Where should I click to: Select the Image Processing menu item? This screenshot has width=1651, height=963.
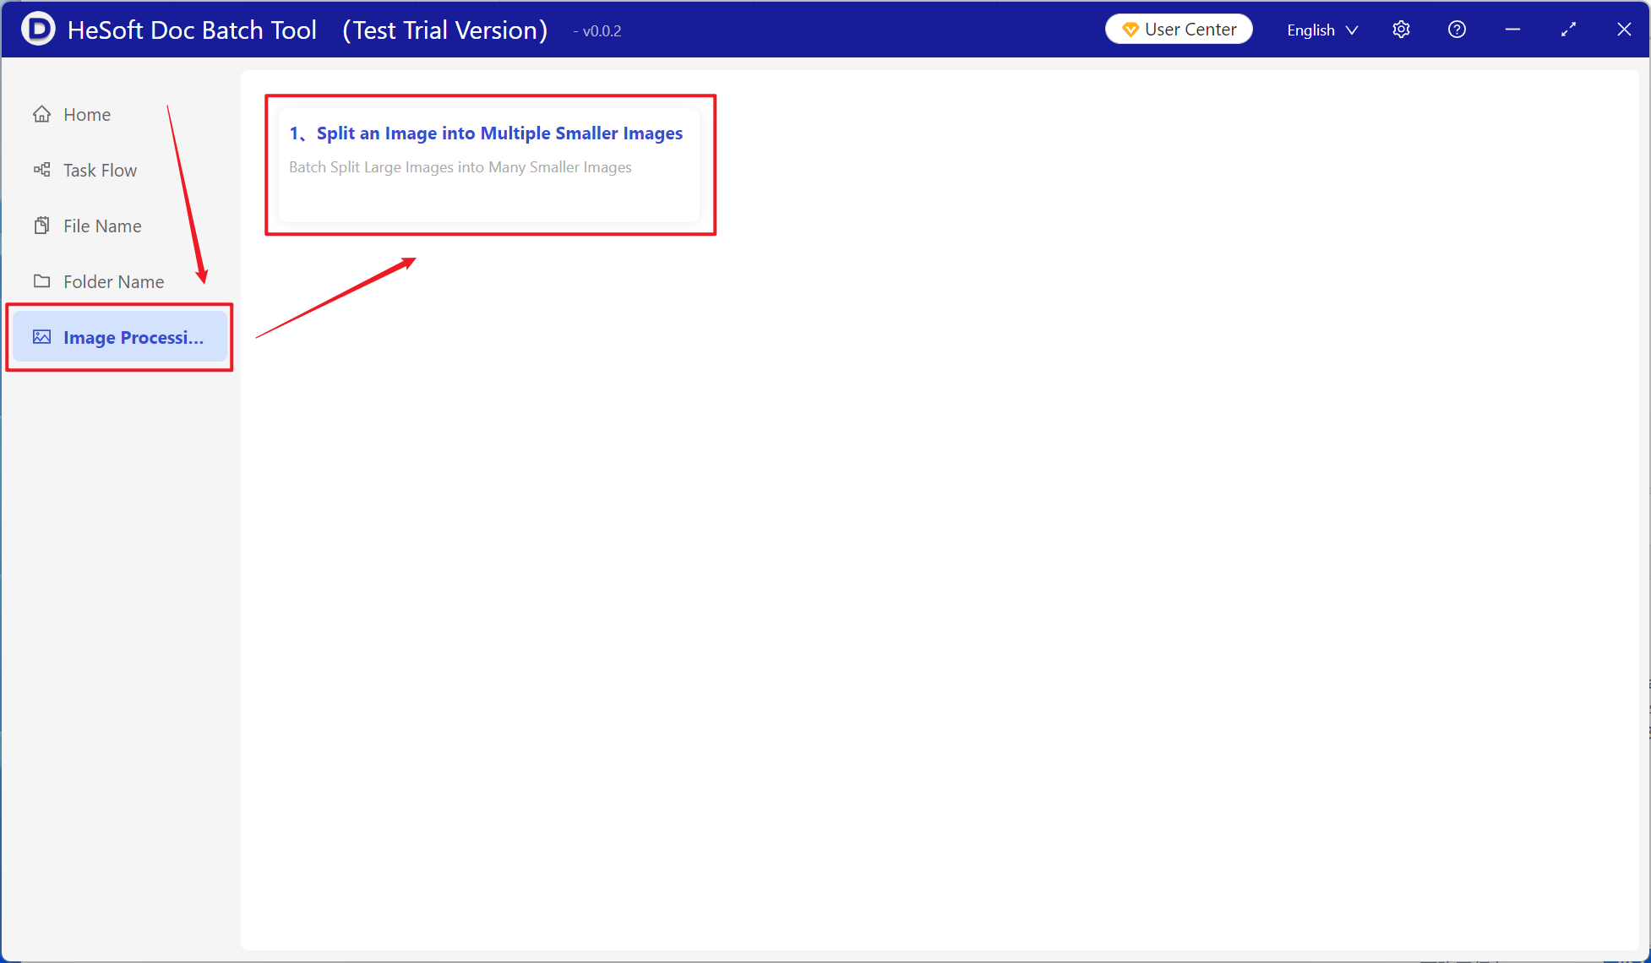119,337
